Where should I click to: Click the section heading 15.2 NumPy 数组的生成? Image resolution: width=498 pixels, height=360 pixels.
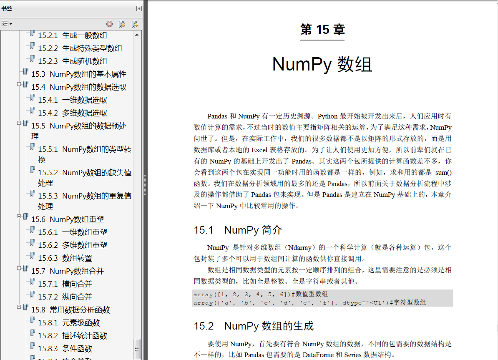[254, 326]
